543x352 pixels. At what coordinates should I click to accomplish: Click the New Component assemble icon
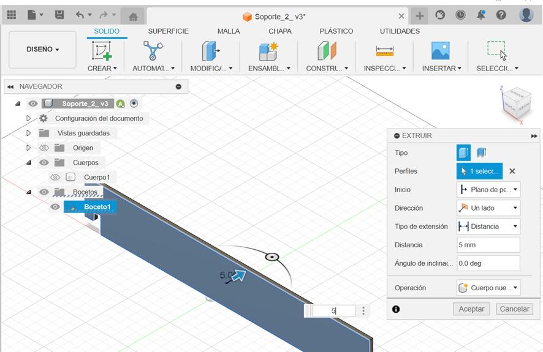click(268, 51)
